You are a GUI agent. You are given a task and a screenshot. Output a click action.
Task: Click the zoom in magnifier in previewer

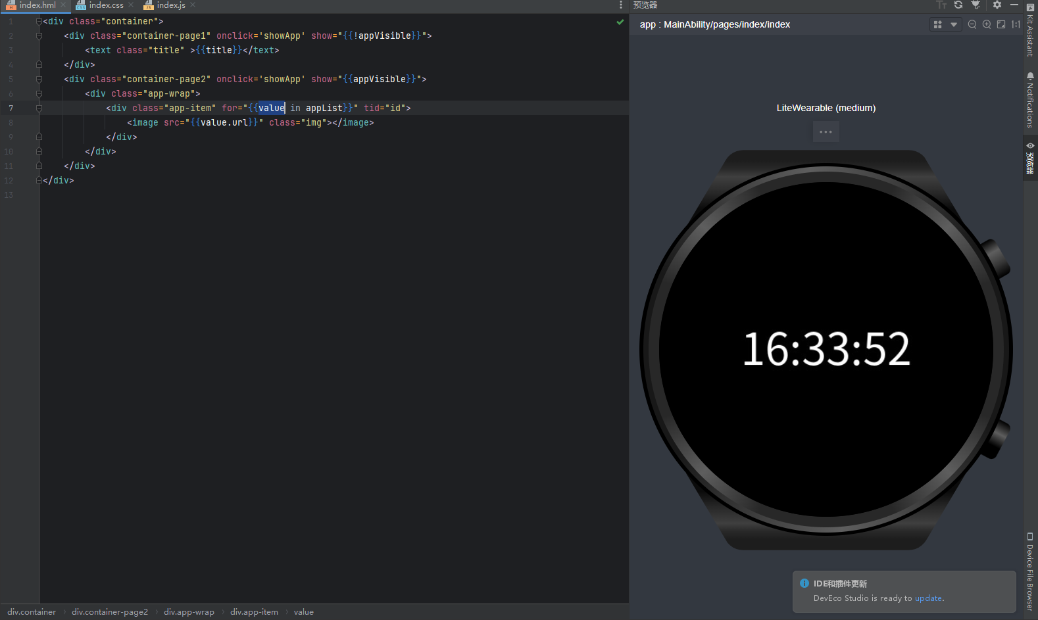987,24
